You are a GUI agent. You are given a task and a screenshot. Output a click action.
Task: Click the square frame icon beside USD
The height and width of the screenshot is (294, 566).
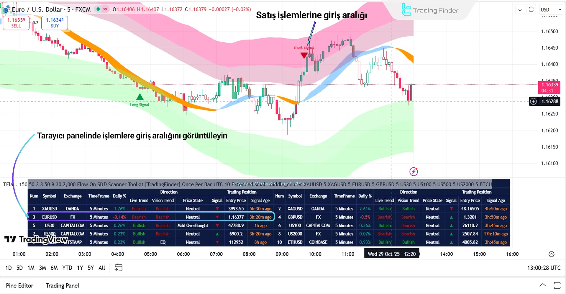531,9
